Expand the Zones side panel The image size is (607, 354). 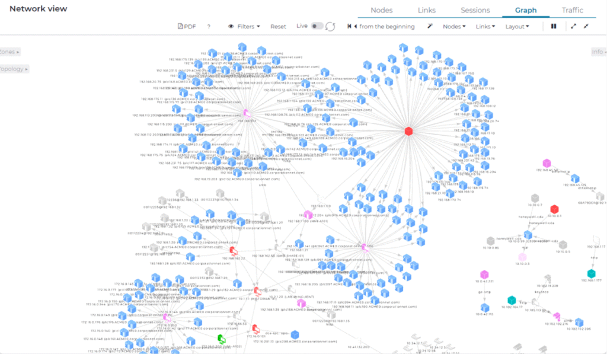coord(10,52)
